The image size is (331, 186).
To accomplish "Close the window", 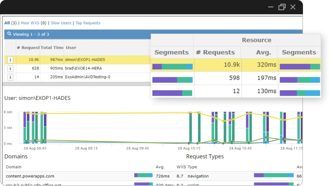I will click(293, 7).
